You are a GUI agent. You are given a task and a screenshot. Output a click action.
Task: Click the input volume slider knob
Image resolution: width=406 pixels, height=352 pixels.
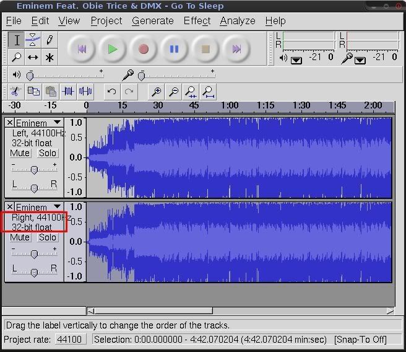tap(141, 76)
